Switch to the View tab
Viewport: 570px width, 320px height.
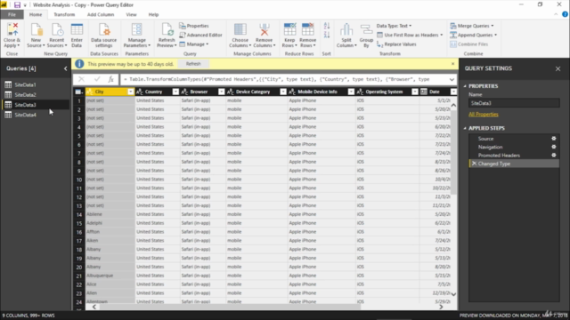click(131, 14)
